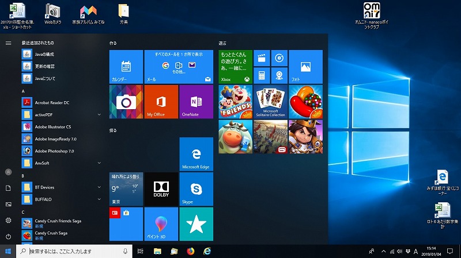Select the Omni7 nanaco desktop shortcut

(372, 16)
